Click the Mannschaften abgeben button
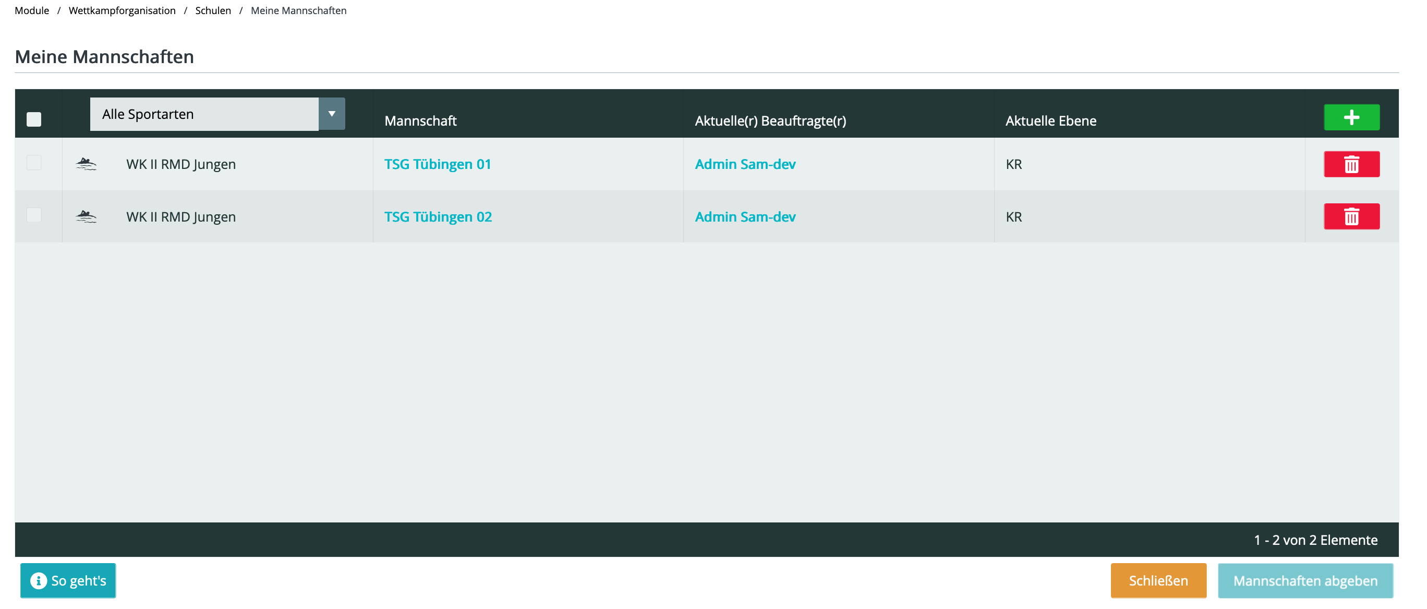 coord(1304,580)
